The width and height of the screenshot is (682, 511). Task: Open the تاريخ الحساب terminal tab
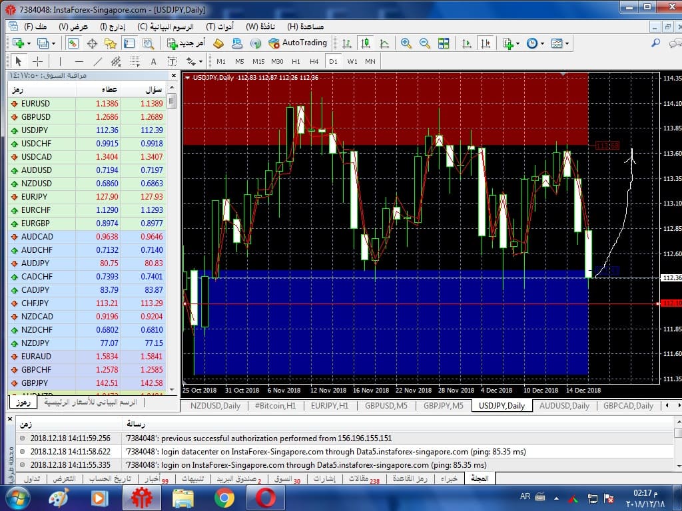click(110, 479)
